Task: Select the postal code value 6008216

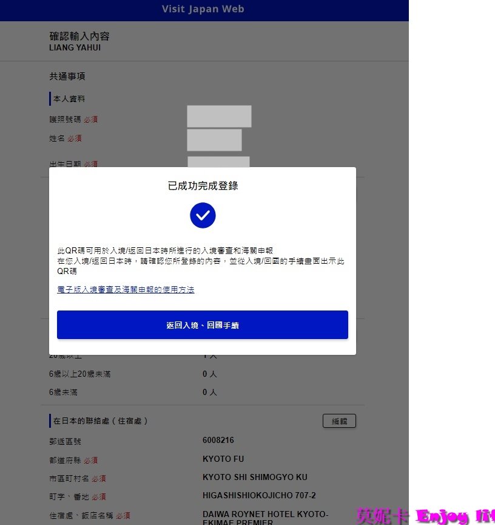Action: pyautogui.click(x=218, y=441)
